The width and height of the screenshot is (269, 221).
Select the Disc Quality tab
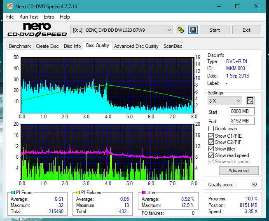98,45
